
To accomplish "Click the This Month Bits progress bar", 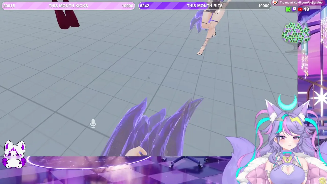I will pyautogui.click(x=205, y=6).
